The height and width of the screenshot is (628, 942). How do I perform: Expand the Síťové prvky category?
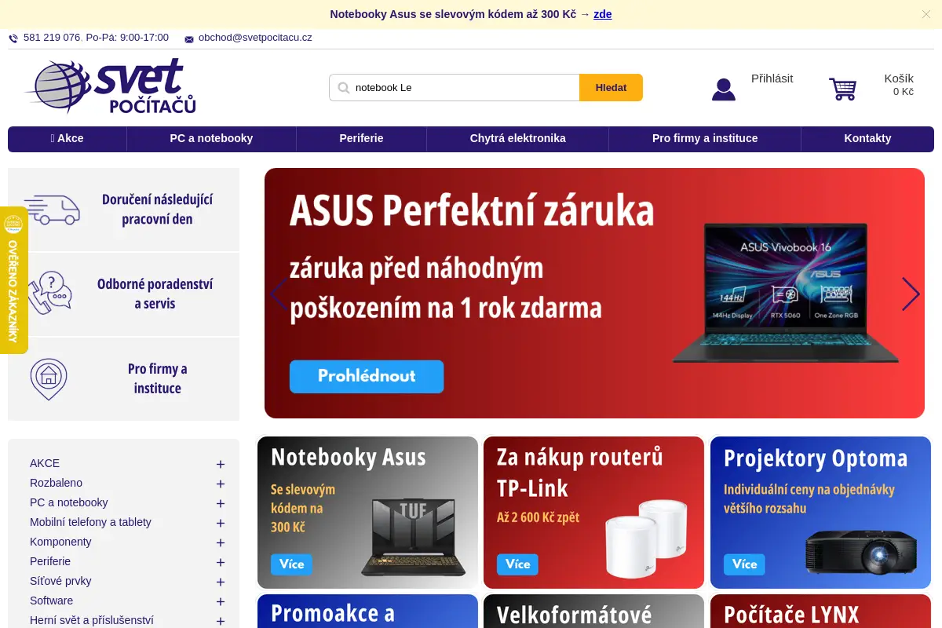221,582
